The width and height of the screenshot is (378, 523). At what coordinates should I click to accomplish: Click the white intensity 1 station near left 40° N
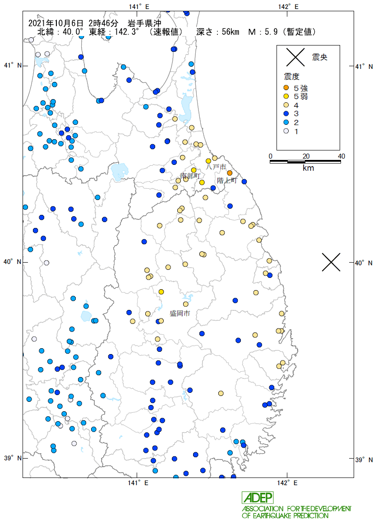tap(47, 263)
